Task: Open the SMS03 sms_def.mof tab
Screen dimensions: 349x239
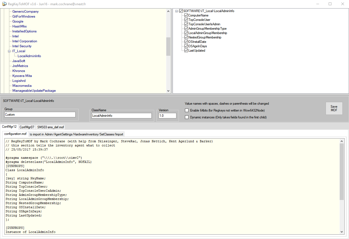Action: [50, 127]
